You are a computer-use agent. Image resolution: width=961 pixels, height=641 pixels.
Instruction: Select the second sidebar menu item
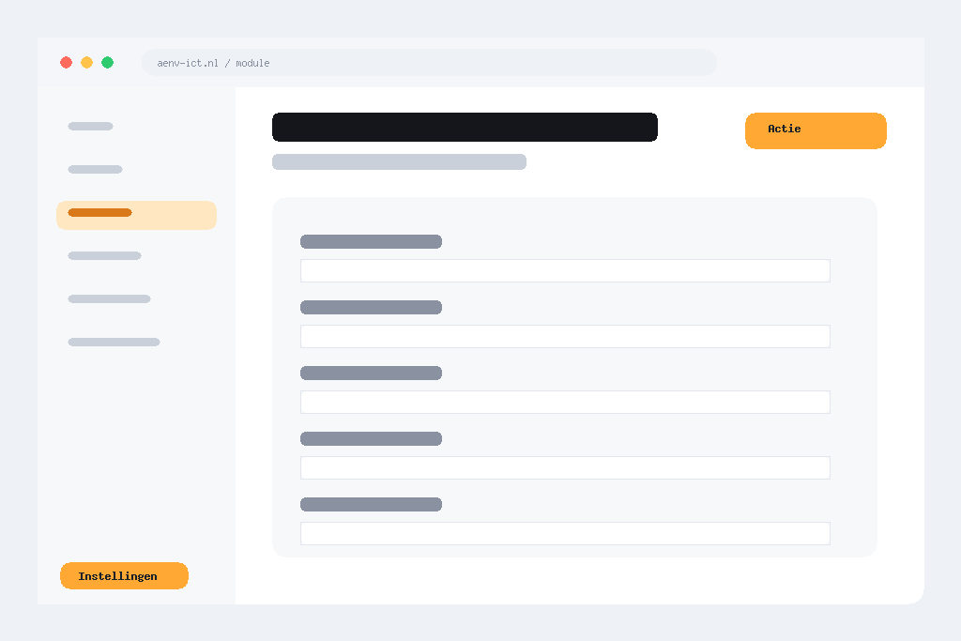95,169
